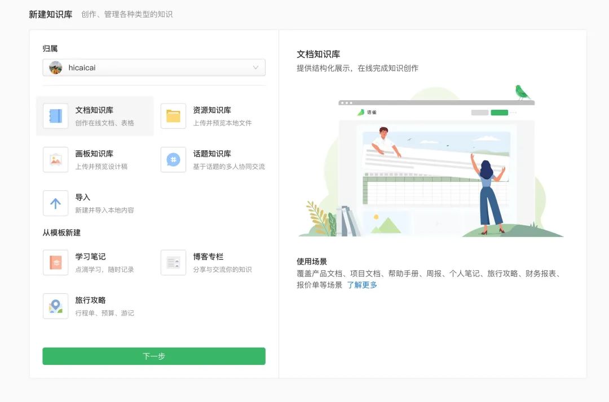Select the 博客专栏 template icon
The height and width of the screenshot is (402, 609).
[173, 262]
